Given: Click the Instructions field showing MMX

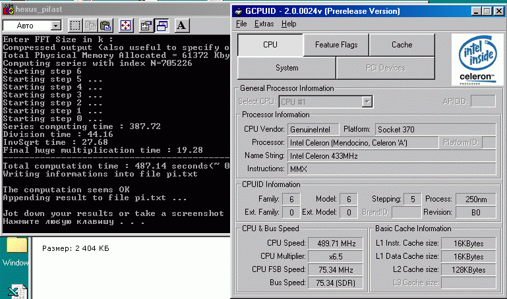Looking at the screenshot, I should 392,169.
